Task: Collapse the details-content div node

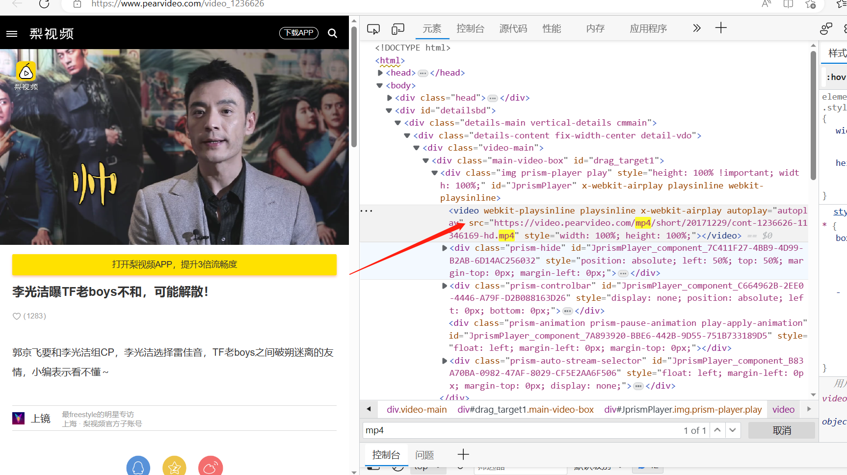Action: pyautogui.click(x=407, y=135)
